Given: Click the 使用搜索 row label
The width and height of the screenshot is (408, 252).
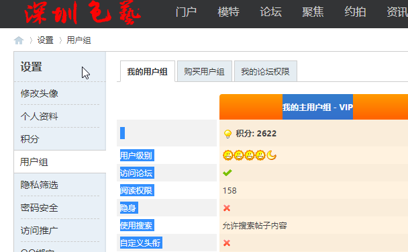Looking at the screenshot, I should click(137, 225).
